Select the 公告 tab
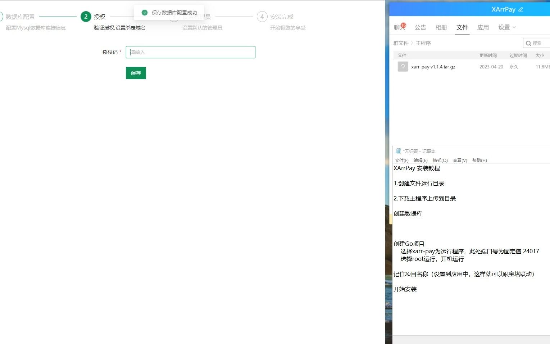This screenshot has width=550, height=344. [x=420, y=27]
